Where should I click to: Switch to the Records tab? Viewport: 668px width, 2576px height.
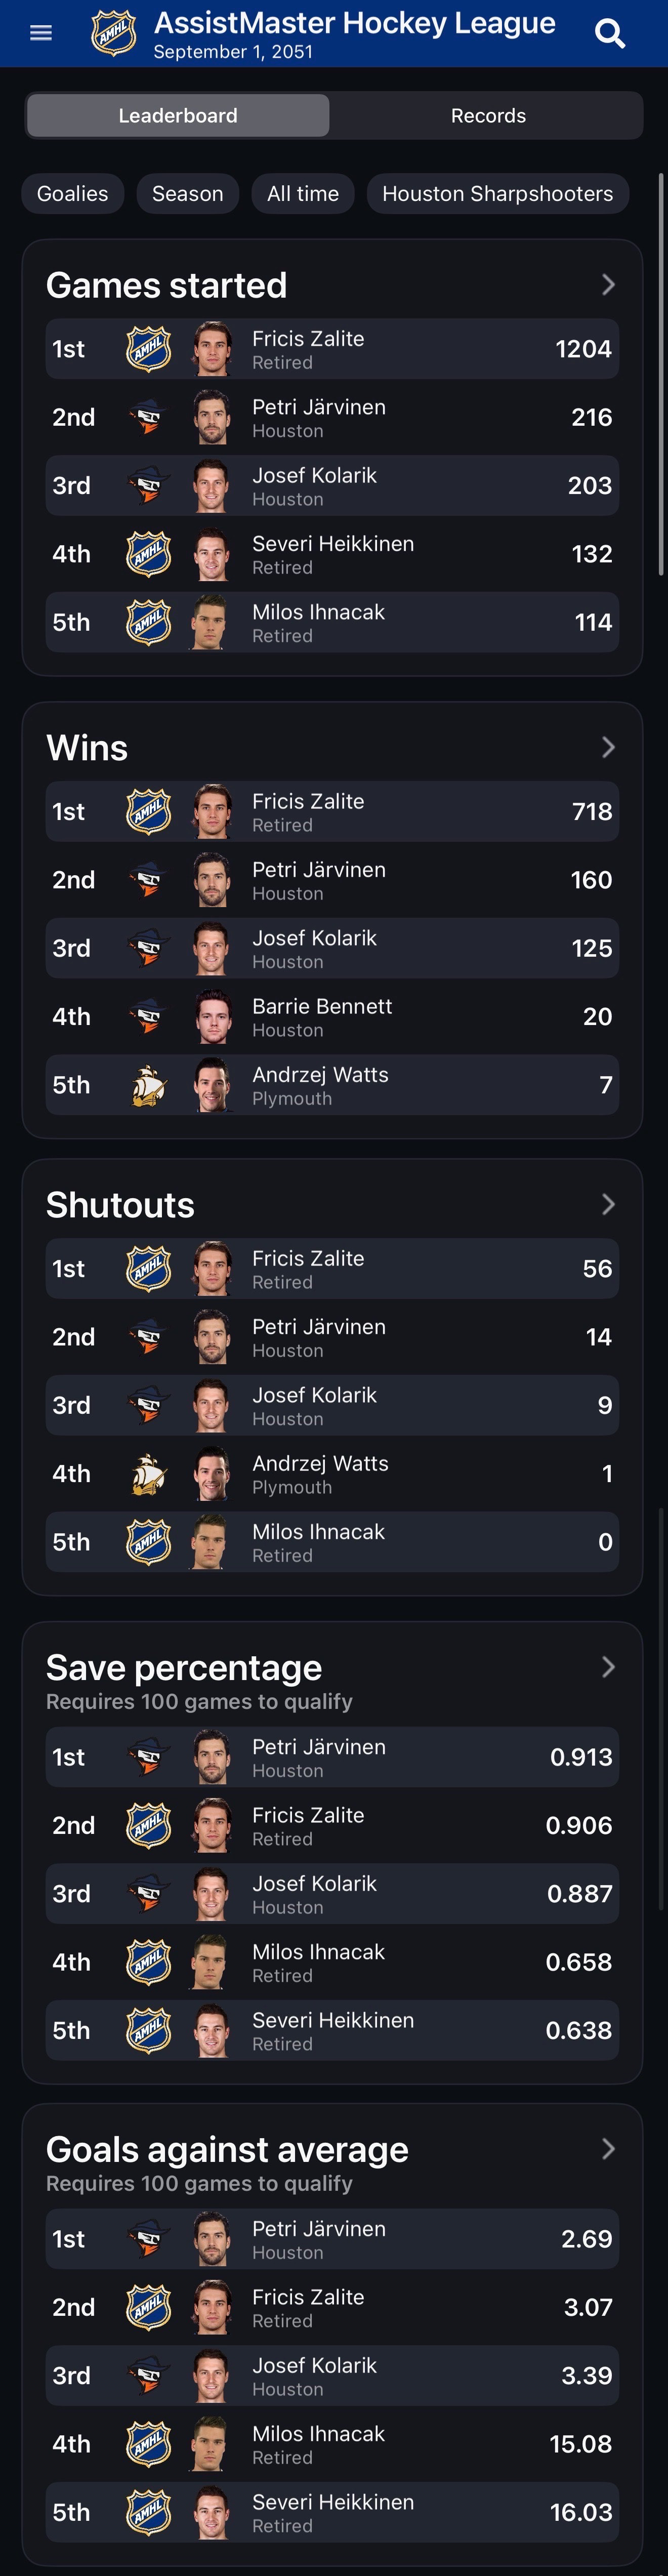click(488, 116)
